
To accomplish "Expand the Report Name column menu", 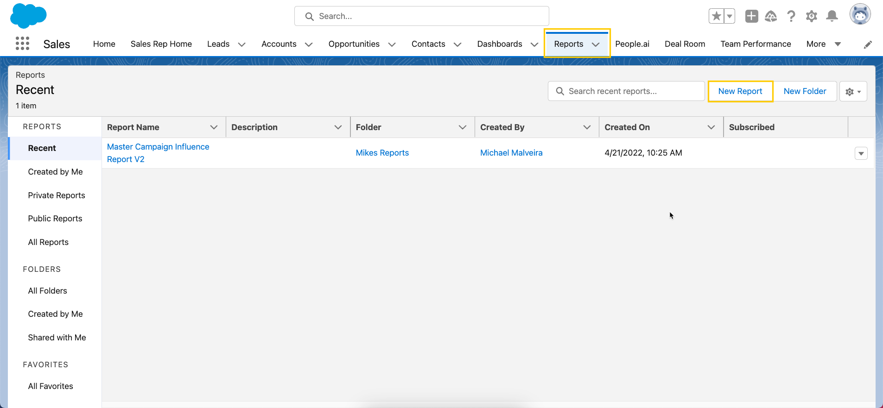I will 214,127.
